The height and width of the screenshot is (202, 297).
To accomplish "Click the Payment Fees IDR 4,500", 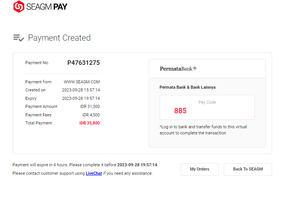I will (91, 115).
